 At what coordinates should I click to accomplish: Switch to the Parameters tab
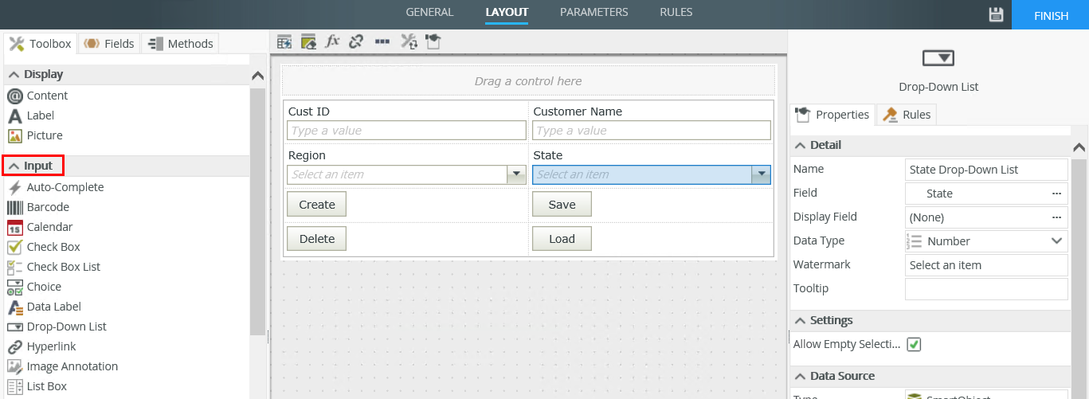click(593, 12)
